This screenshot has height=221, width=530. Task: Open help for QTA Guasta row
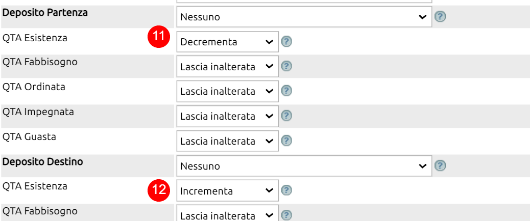(286, 140)
